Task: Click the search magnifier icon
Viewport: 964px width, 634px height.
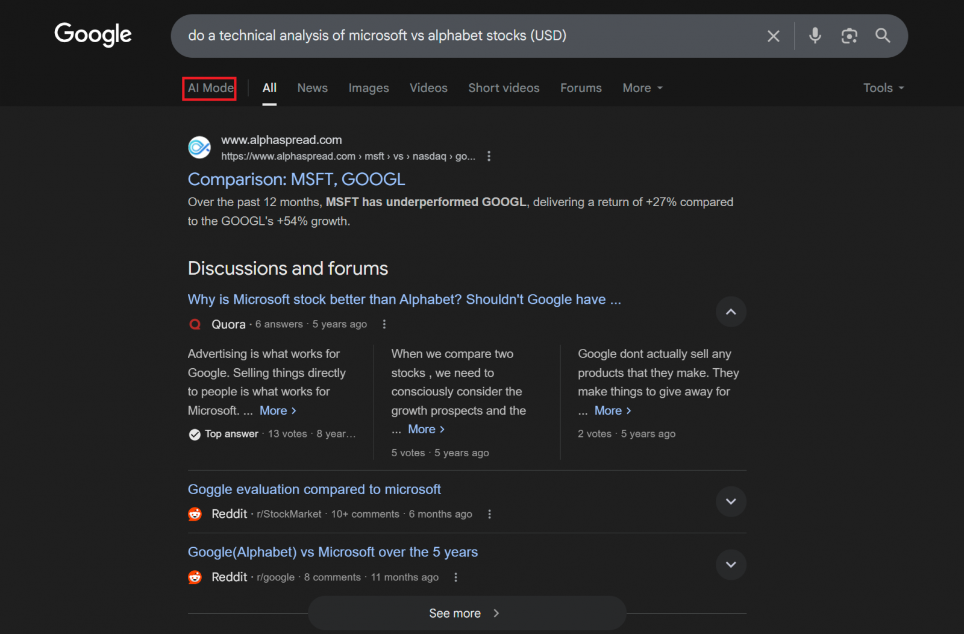Action: pos(882,36)
